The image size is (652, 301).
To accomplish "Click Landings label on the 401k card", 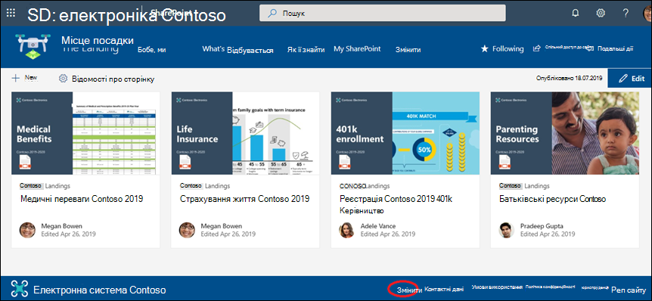I will point(377,186).
